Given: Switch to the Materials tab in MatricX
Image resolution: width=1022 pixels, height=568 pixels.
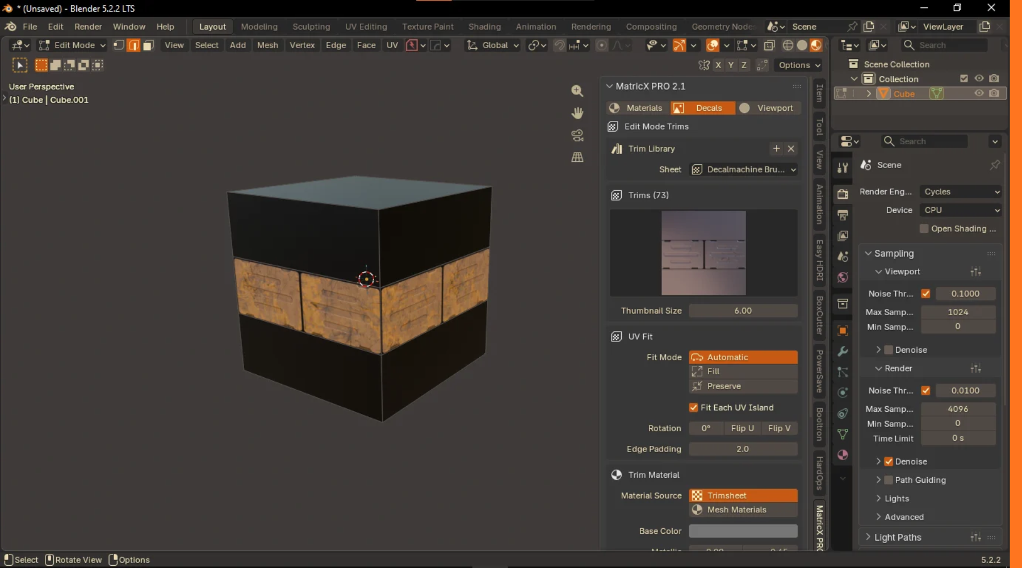Looking at the screenshot, I should (638, 108).
